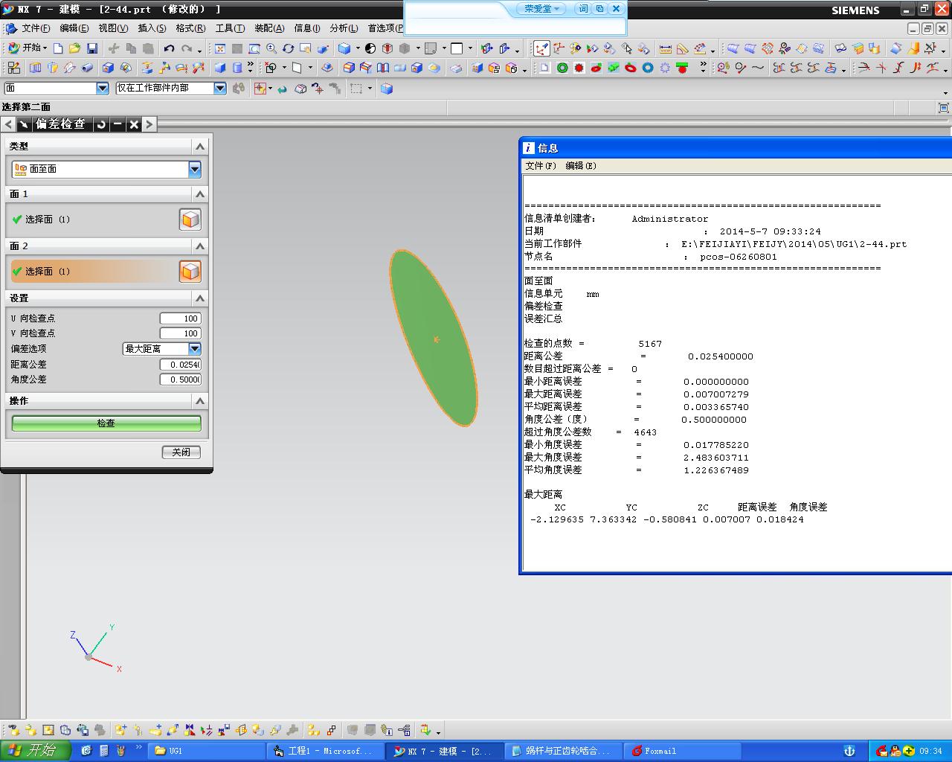Click the Fit view icon
The height and width of the screenshot is (762, 952).
coord(220,48)
